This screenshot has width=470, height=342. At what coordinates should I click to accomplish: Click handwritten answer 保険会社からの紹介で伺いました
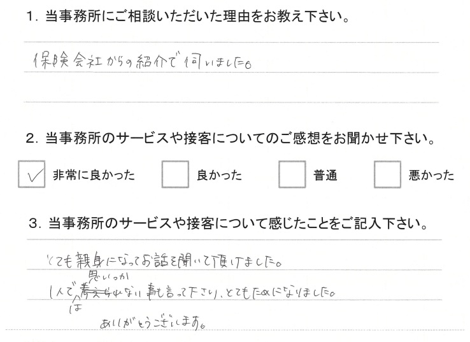coord(142,61)
